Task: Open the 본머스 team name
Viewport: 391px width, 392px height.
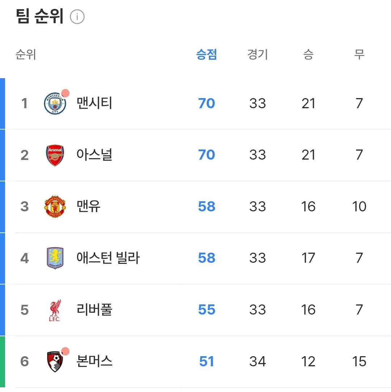Action: 94,361
